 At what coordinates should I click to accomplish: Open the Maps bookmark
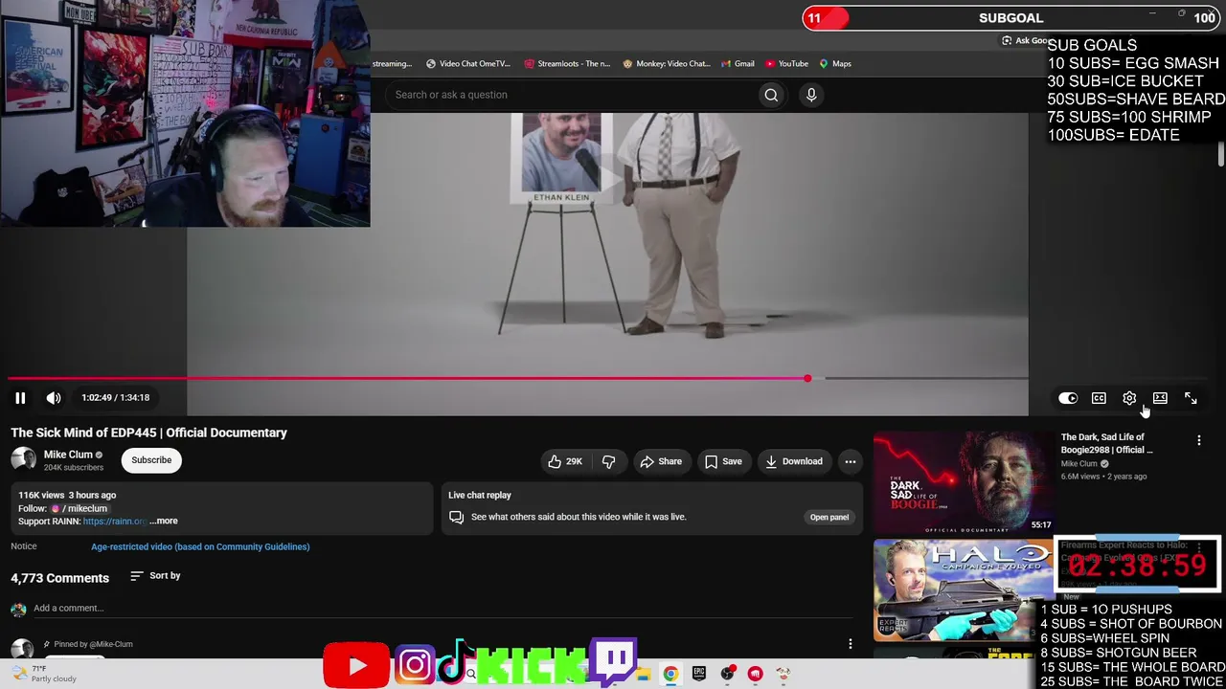click(834, 64)
